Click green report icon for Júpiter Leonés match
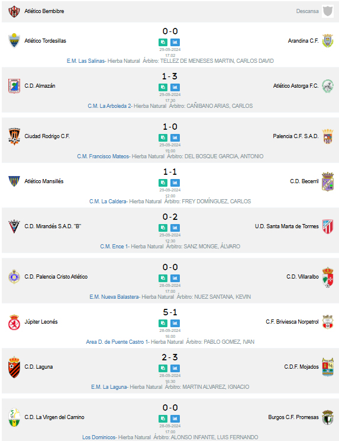339x441 pixels. point(163,323)
